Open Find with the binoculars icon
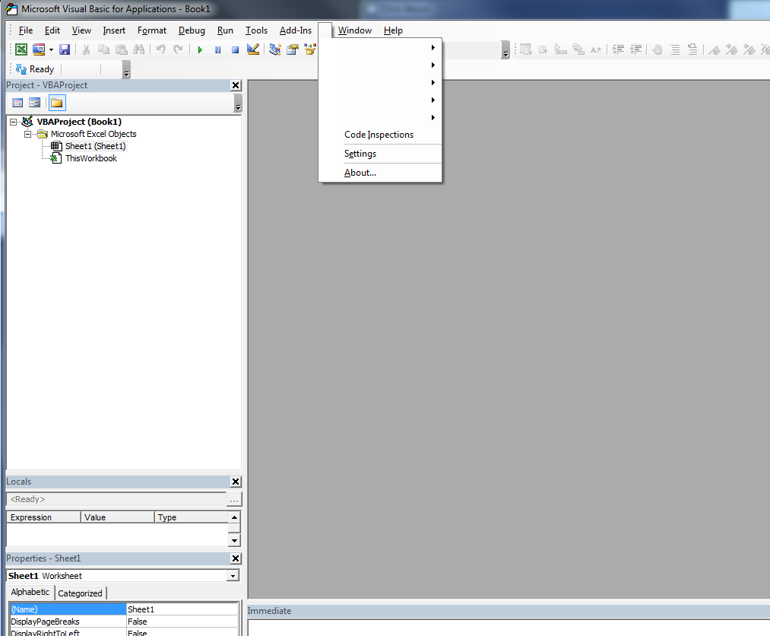 coord(139,49)
